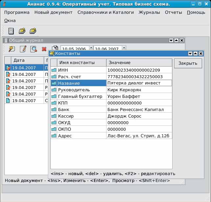This screenshot has height=202, width=211.
Task: Click the copy document icon in journal toolbar
Action: [x=55, y=48]
